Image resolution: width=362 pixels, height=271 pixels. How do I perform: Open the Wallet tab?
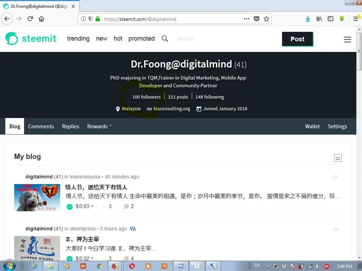[312, 126]
